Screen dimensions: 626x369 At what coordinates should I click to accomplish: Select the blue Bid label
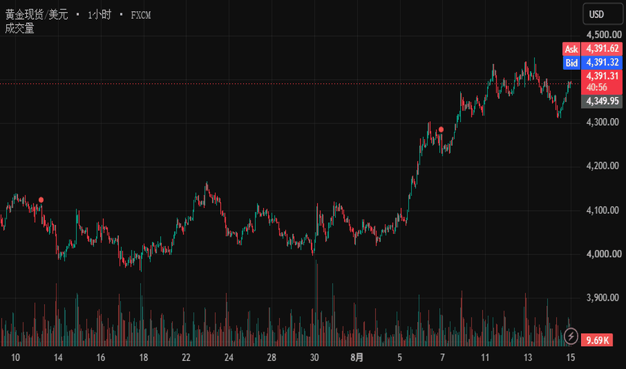click(x=572, y=62)
